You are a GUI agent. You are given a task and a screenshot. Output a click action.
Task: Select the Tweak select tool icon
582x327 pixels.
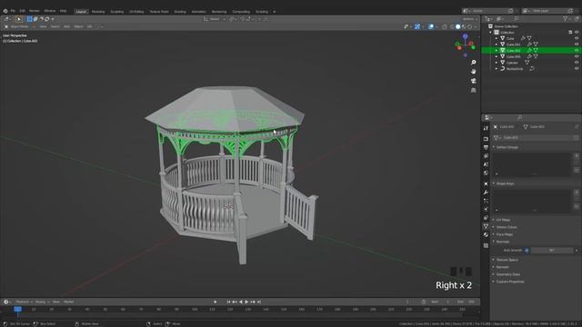coord(18,19)
